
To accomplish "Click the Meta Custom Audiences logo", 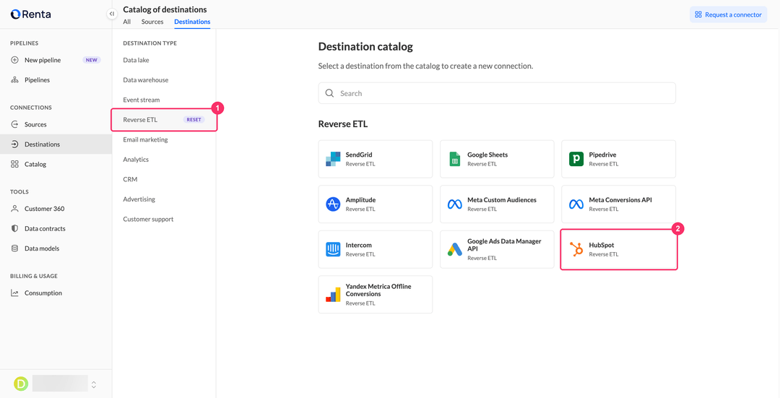I will click(x=455, y=204).
